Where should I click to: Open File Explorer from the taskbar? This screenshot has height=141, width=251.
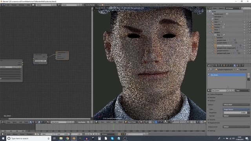point(61,138)
